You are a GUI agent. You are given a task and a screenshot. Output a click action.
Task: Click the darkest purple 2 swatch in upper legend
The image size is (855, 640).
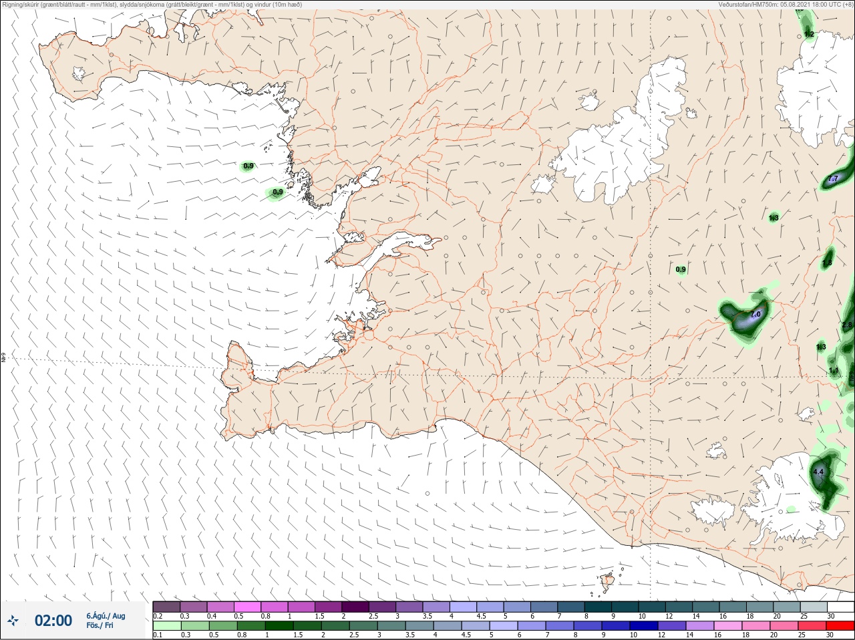355,607
